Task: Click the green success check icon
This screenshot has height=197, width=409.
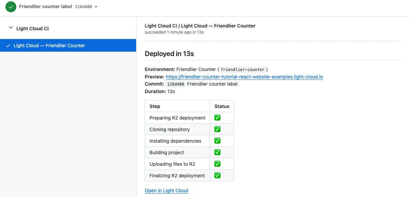Action: (x=11, y=6)
